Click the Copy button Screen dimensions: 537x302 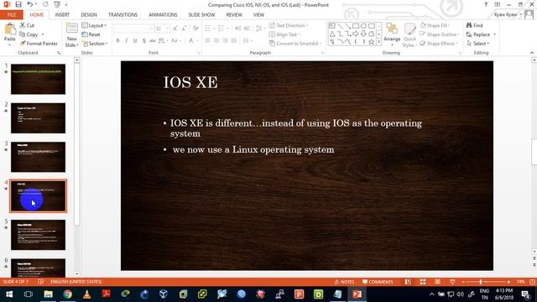[x=29, y=34]
